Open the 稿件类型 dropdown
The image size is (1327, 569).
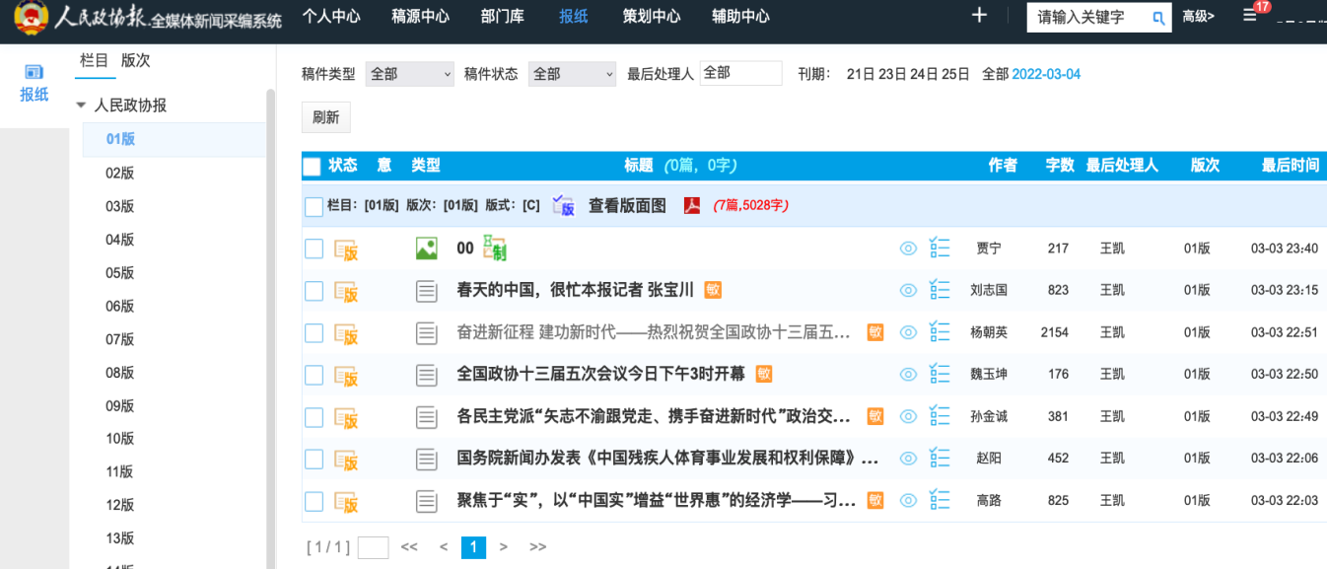[x=409, y=74]
